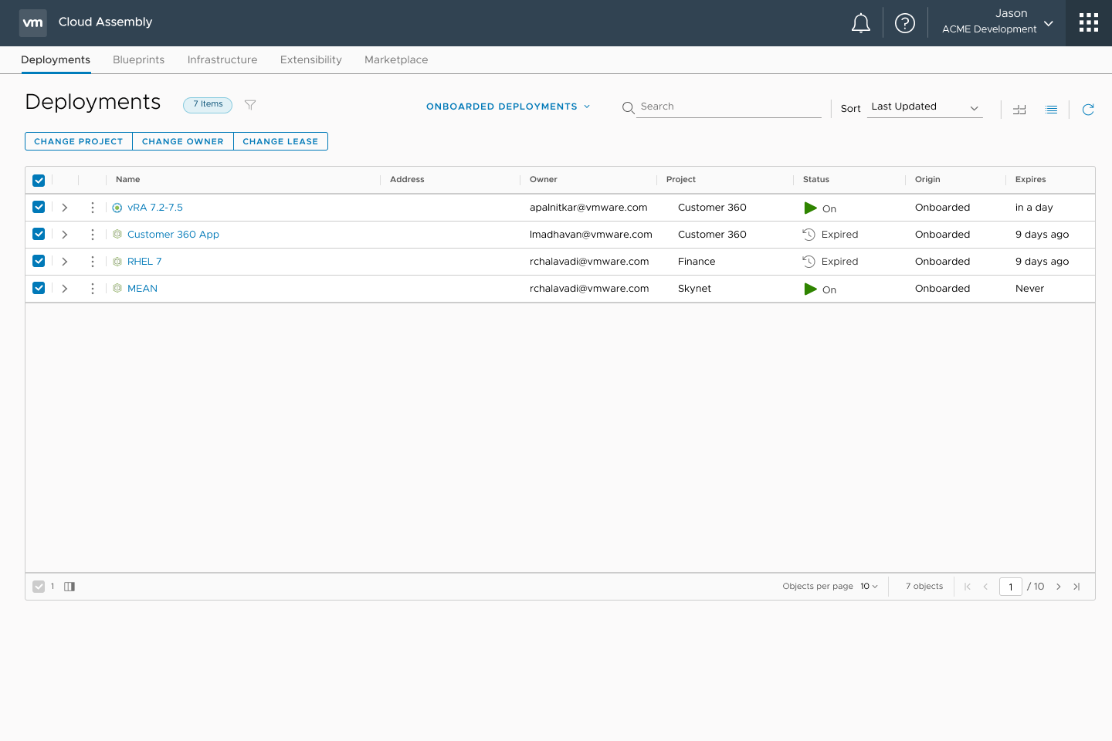Screen dimensions: 1112x741
Task: Uncheck the vRA 7.2-7.5 row checkbox
Action: pos(39,207)
